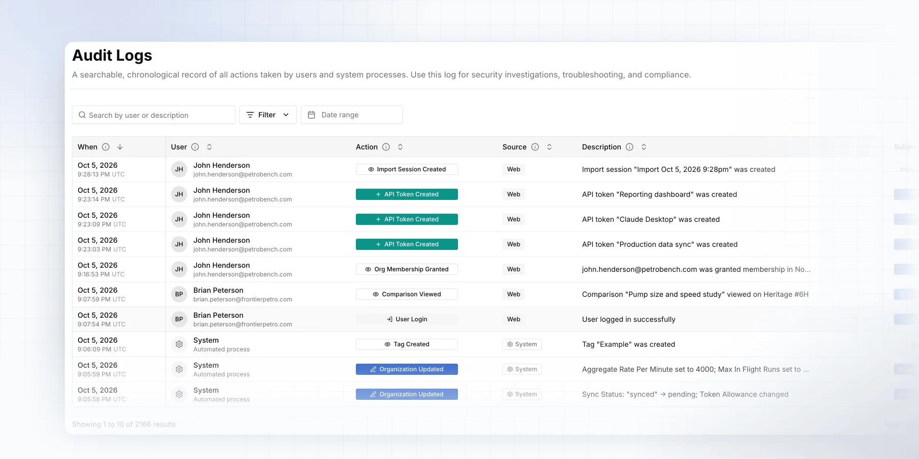This screenshot has width=919, height=459.
Task: Click the 'User logged in successfully' description
Action: (x=628, y=319)
